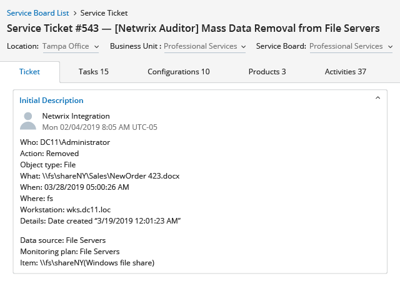400x281 pixels.
Task: Click the Business Unit : label
Action: 136,46
